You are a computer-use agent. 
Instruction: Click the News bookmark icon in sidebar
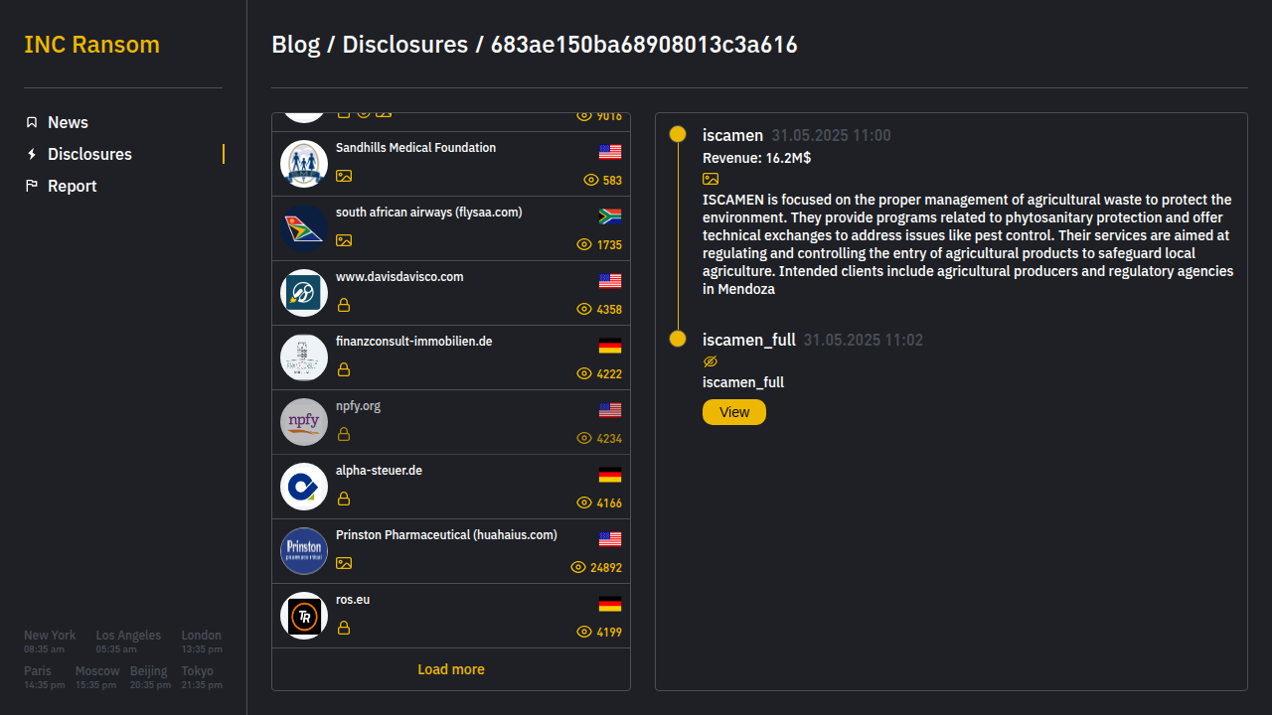(x=32, y=122)
